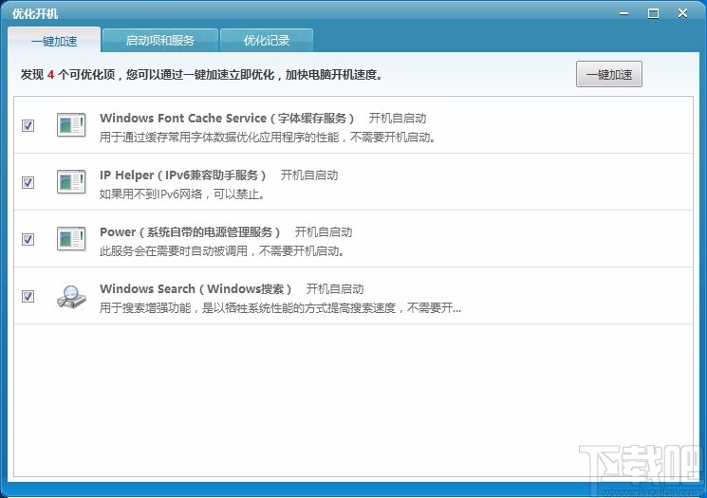
Task: Open the 启动项和服务 tab
Action: 160,41
